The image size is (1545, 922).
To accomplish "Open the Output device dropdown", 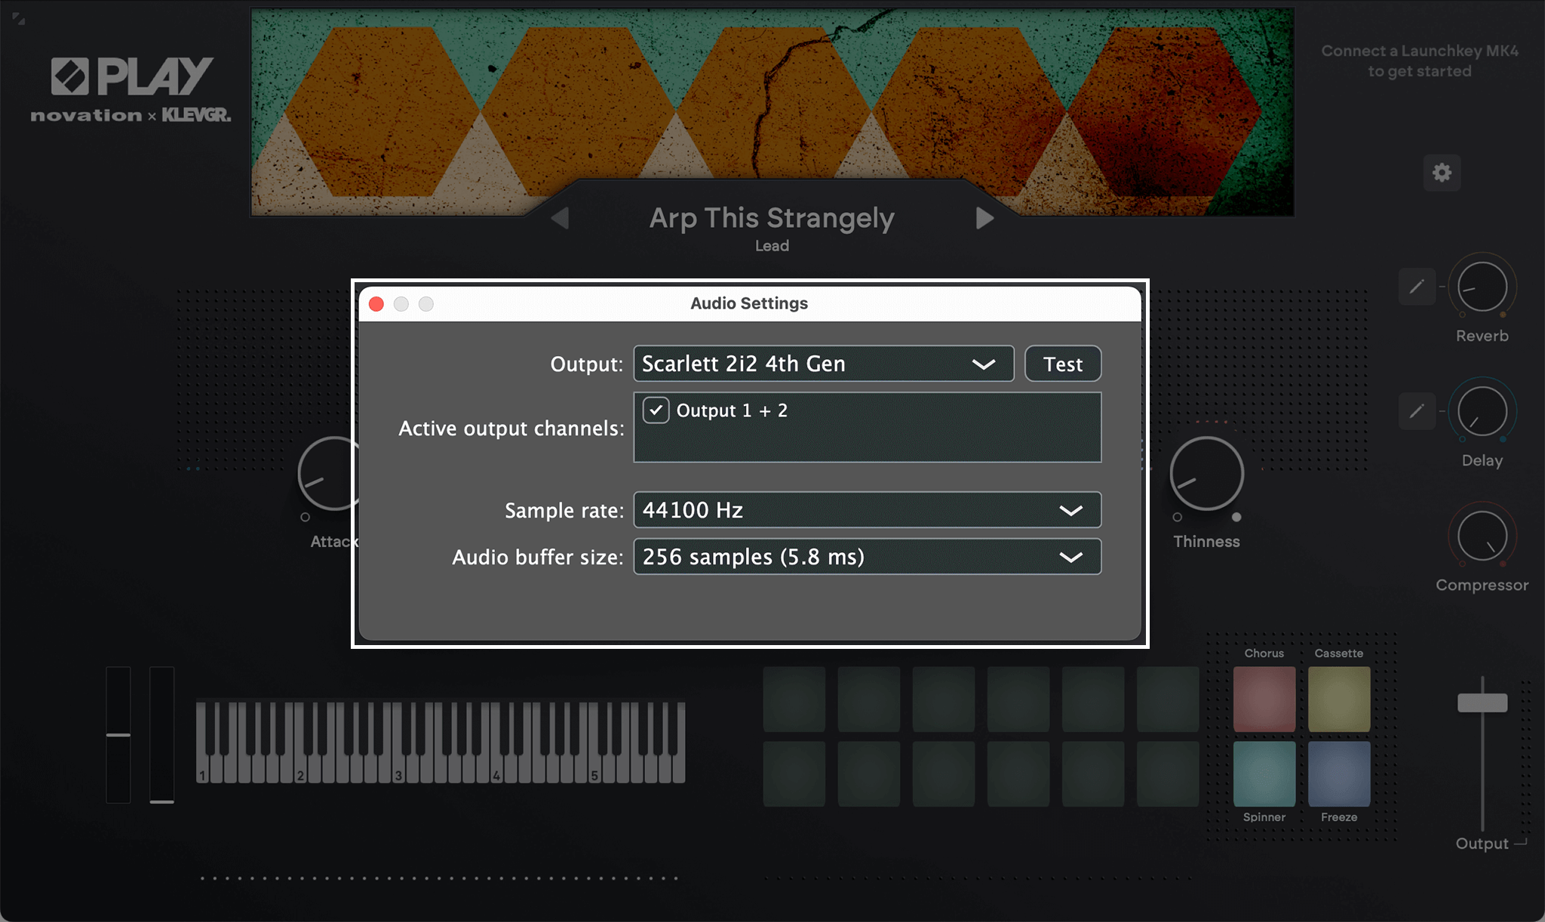I will coord(824,364).
